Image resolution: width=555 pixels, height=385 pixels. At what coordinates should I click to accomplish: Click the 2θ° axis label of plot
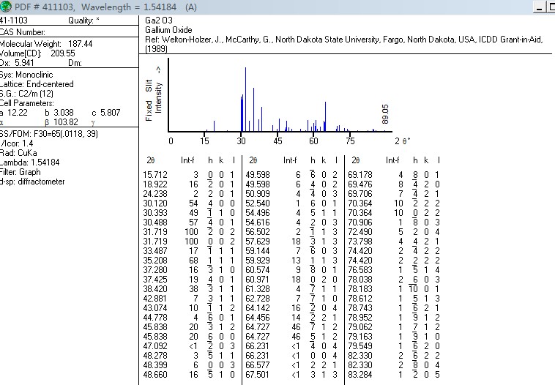[403, 141]
